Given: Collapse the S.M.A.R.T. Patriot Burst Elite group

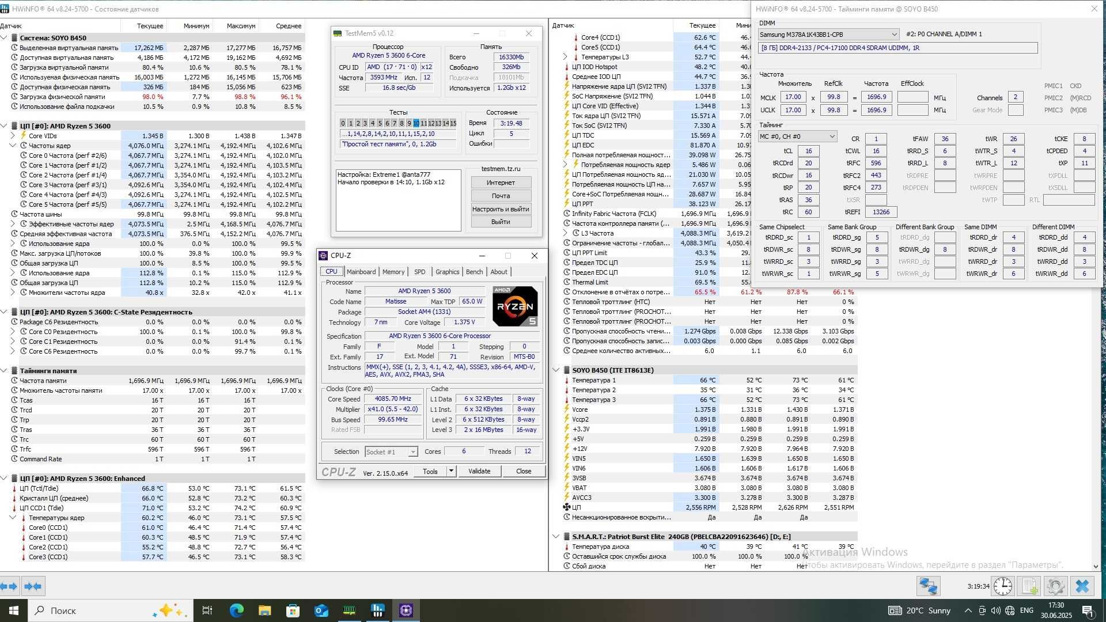Looking at the screenshot, I should pos(556,537).
